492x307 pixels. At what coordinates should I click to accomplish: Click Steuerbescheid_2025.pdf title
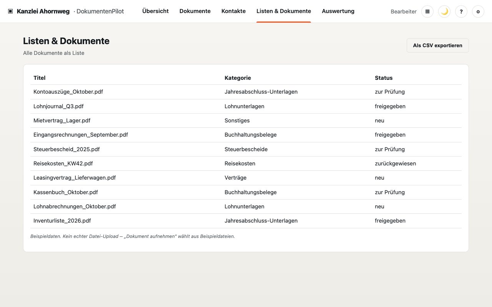66,149
